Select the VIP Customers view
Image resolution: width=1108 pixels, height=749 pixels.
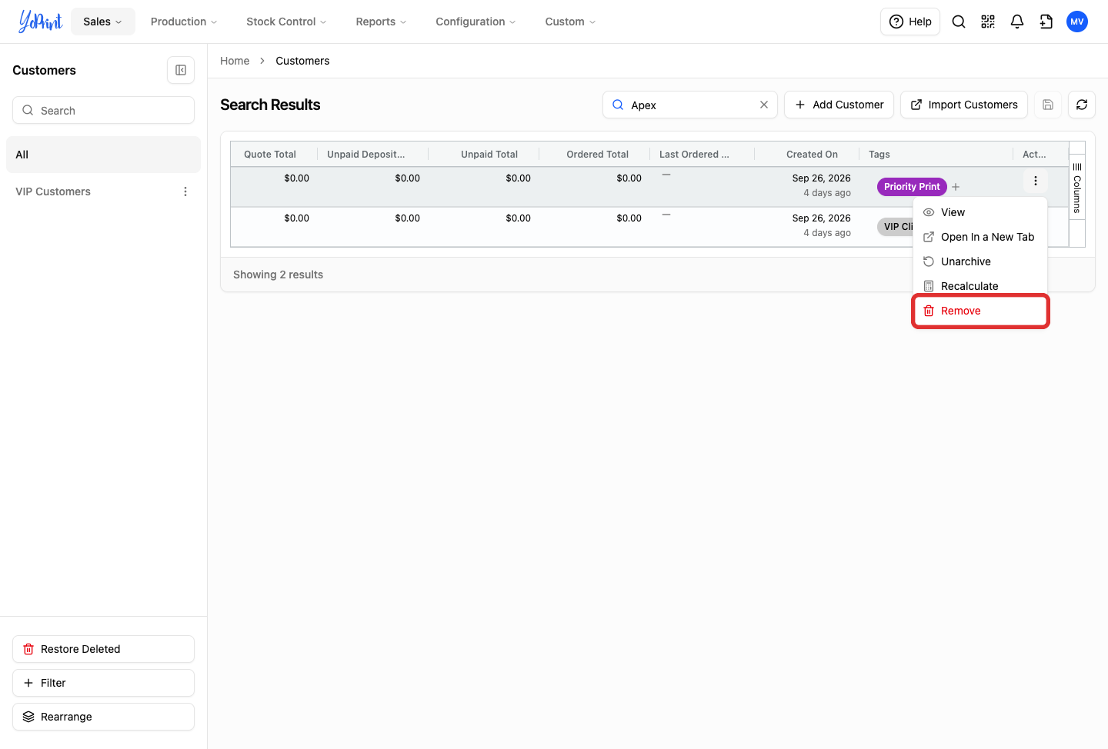[53, 191]
